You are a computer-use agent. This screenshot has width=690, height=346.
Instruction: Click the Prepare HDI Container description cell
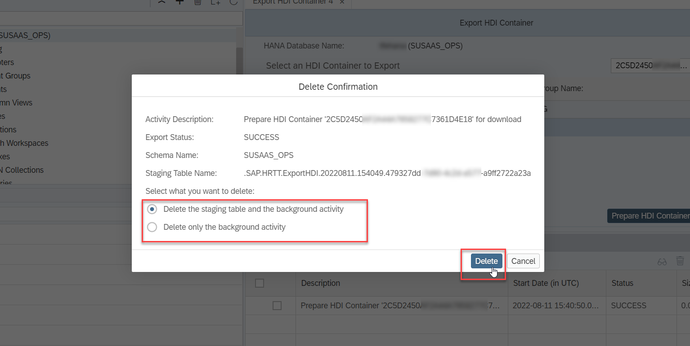coord(401,306)
